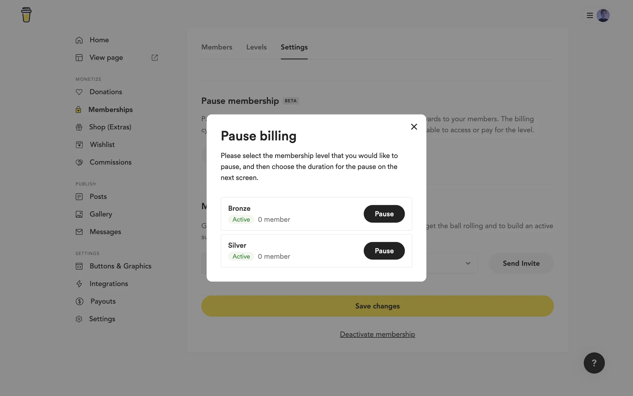Click the profile avatar picture

point(603,16)
